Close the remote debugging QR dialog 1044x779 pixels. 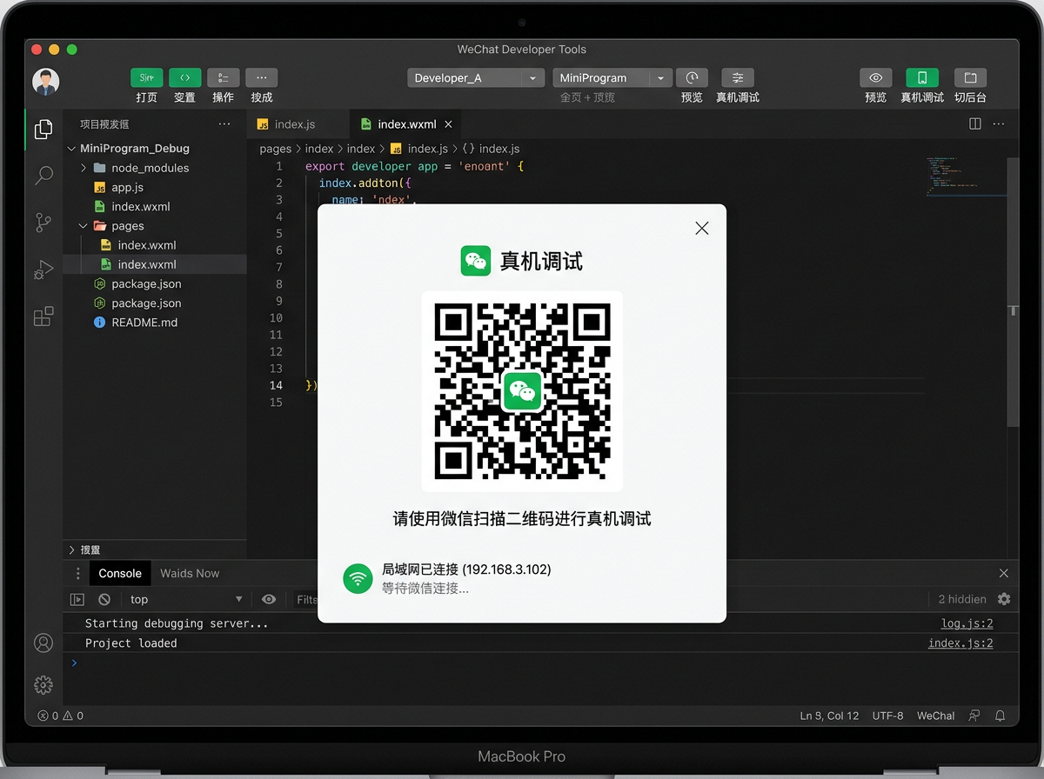pyautogui.click(x=702, y=228)
